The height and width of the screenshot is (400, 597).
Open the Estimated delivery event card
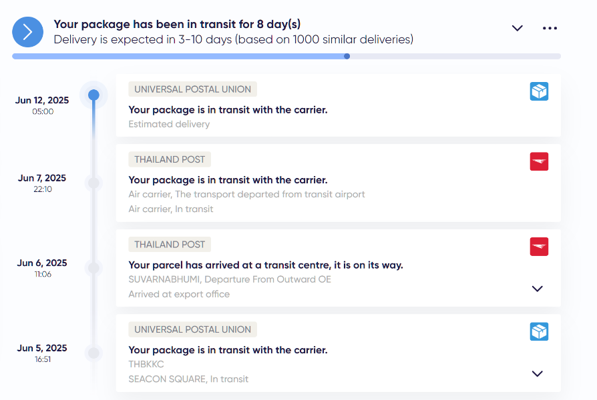(338, 105)
